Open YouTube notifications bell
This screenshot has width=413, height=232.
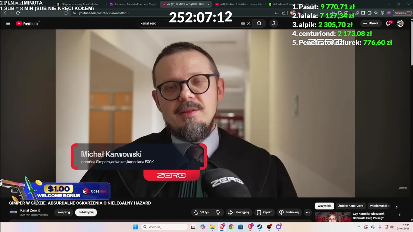pyautogui.click(x=388, y=24)
